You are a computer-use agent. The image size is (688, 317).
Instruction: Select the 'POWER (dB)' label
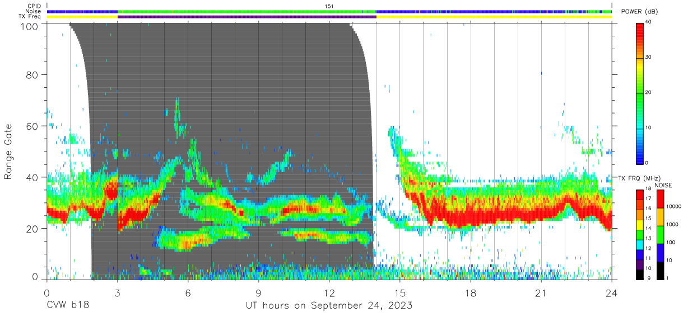[640, 12]
